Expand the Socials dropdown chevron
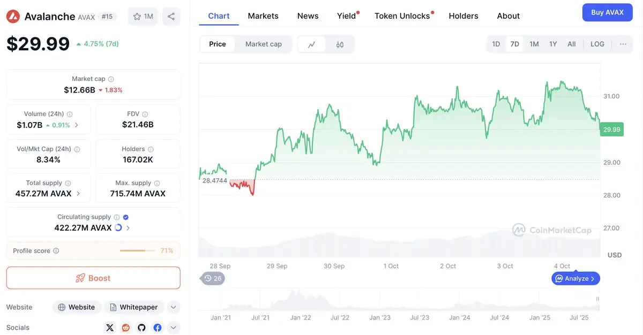The image size is (643, 335). pos(173,328)
